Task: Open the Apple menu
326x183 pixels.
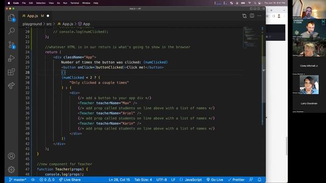Action: point(9,3)
